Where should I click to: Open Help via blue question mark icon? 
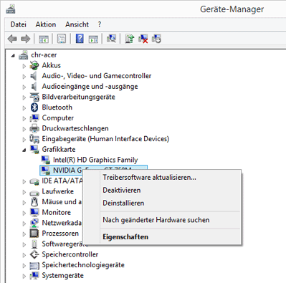tap(80, 39)
